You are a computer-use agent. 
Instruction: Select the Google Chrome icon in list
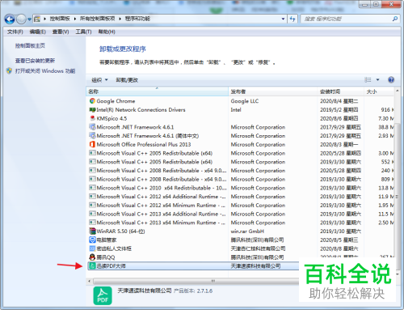point(92,101)
